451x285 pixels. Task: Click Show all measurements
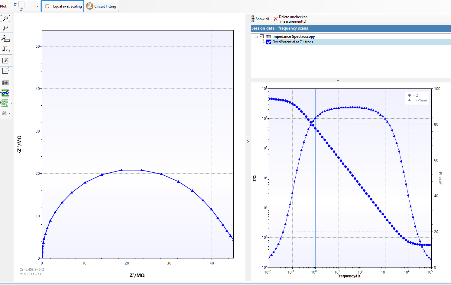point(260,19)
